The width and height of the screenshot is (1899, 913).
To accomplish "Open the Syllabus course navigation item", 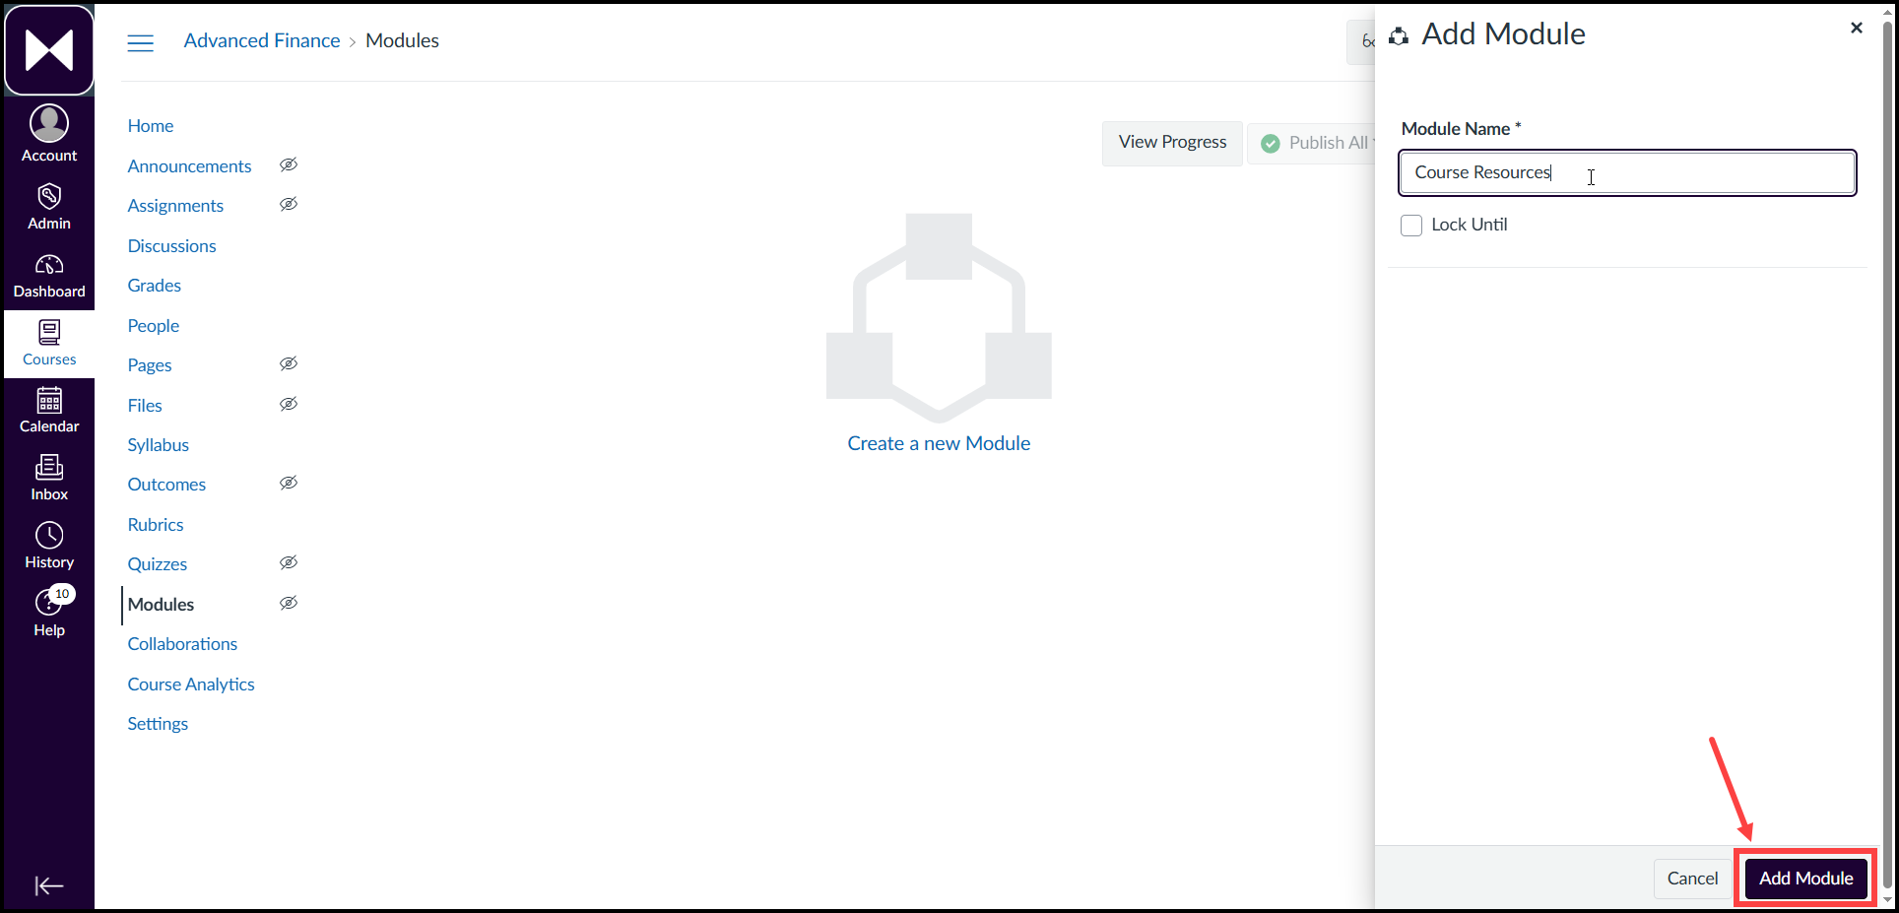I will 158,445.
